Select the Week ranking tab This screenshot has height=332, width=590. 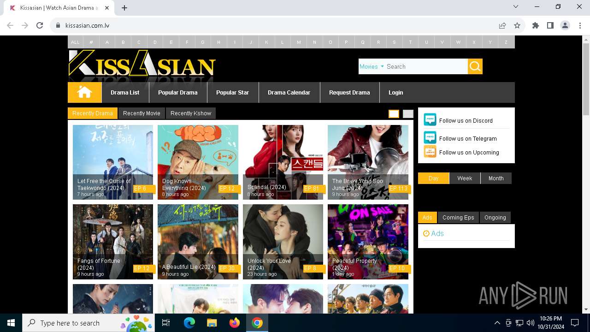tap(465, 178)
